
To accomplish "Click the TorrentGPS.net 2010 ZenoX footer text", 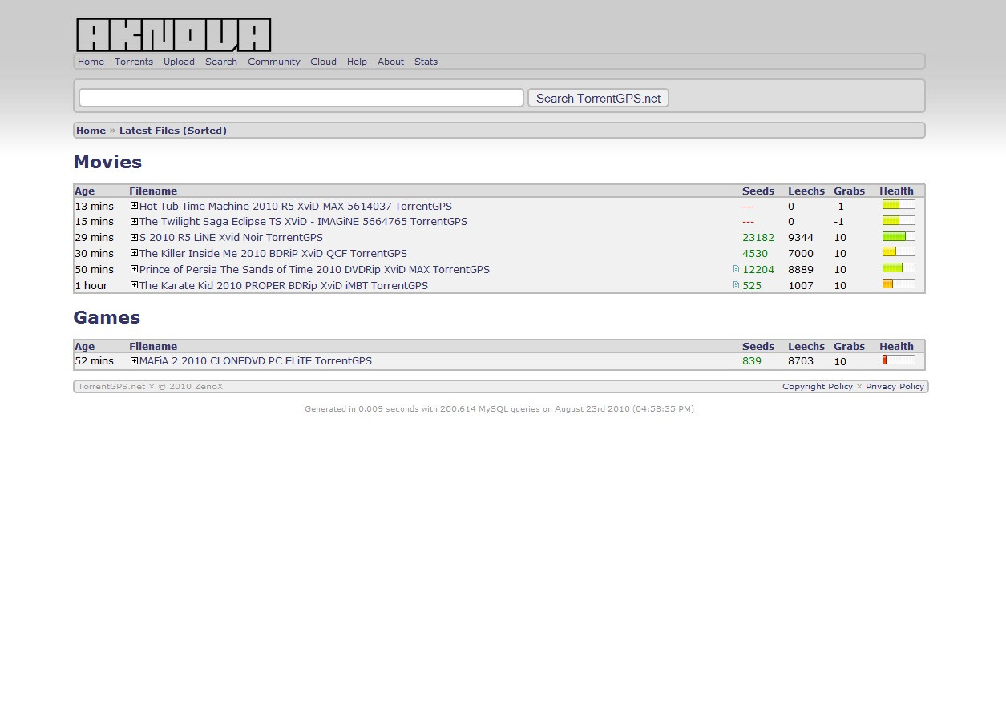I will [x=150, y=386].
